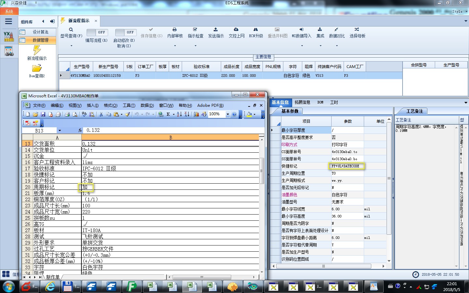Click the Print icon in Excel toolbar
The image size is (469, 293).
pyautogui.click(x=67, y=114)
